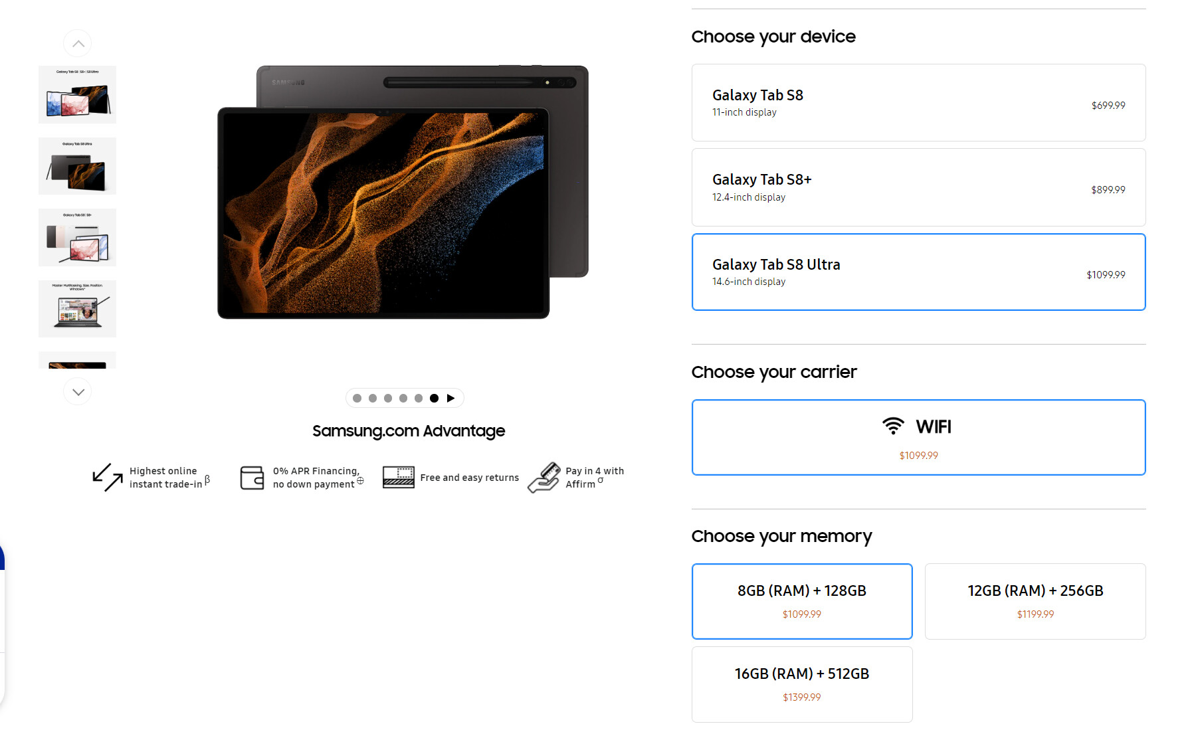Viewport: 1194px width, 732px height.
Task: Click the WIFI signal icon
Action: coord(893,426)
